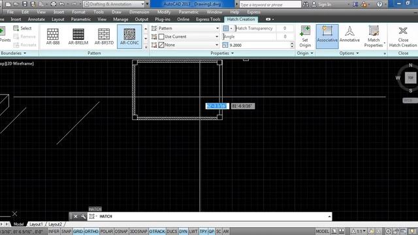Switch to the Express Tools ribbon tab

pos(208,19)
